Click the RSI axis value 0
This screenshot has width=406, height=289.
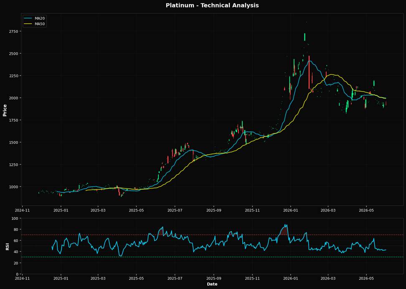[18, 274]
